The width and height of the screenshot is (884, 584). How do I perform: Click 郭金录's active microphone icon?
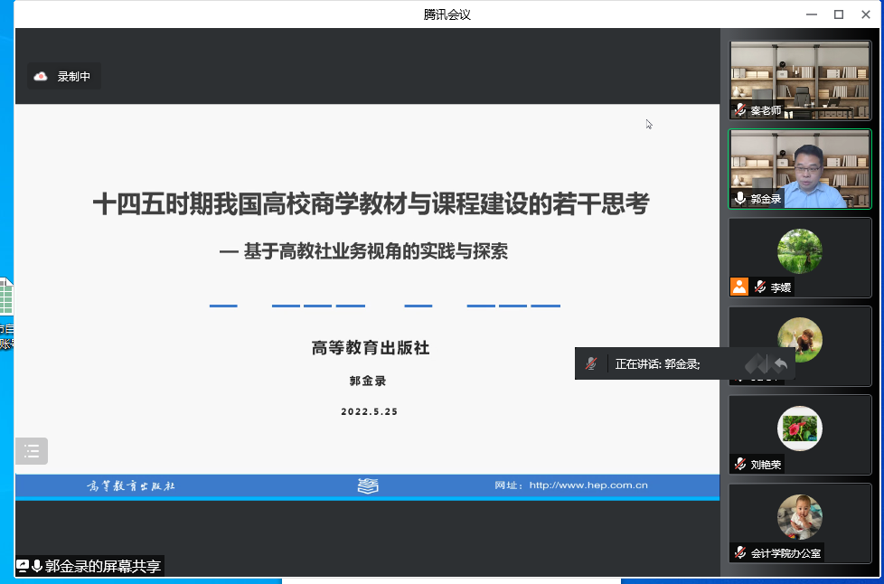coord(740,199)
